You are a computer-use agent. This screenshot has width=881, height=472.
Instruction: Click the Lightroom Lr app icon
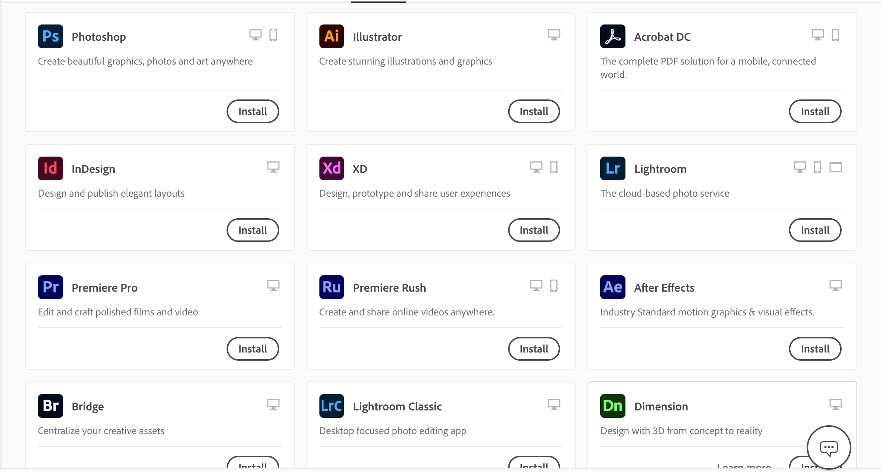[x=613, y=168]
